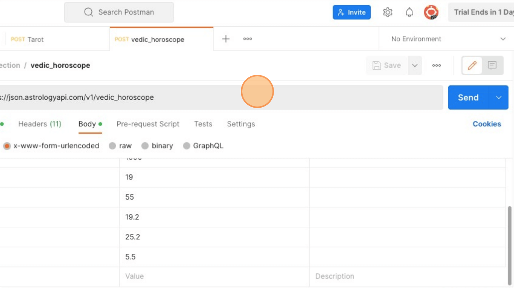The image size is (514, 289).
Task: Expand the Save options dropdown arrow
Action: pyautogui.click(x=415, y=65)
